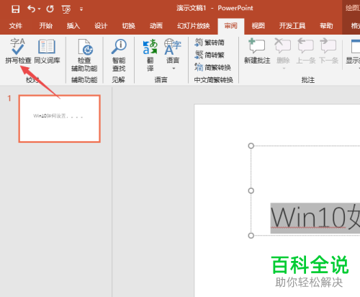Open the 幻灯片放映 tab

pyautogui.click(x=194, y=26)
